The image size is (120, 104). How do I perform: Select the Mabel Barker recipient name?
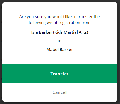click(60, 50)
